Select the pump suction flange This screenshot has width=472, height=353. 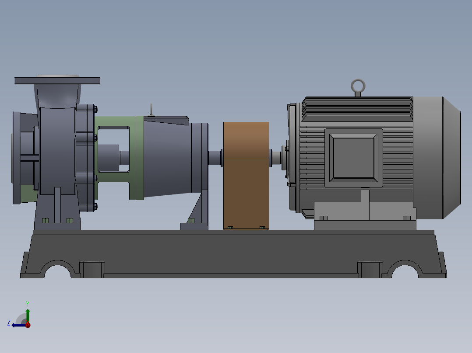[16, 158]
